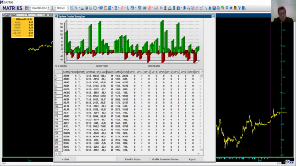Click the GOODYEAR label under the bar chart

click(102, 66)
